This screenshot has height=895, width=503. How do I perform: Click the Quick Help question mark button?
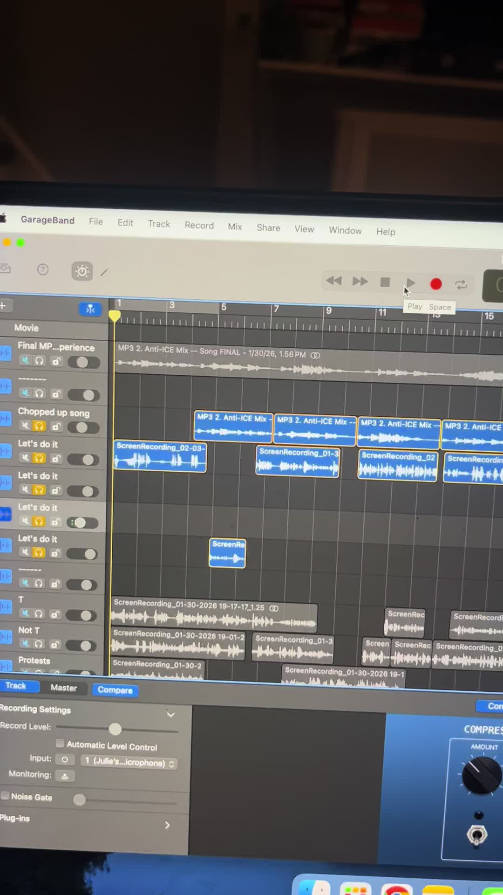43,269
